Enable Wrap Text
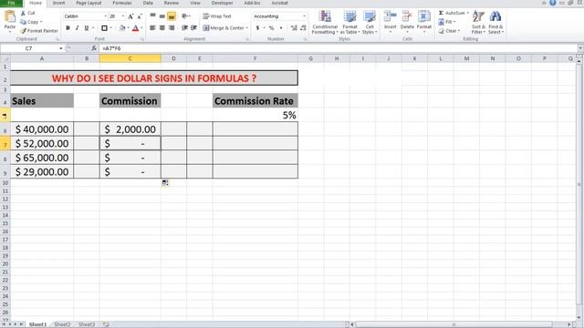This screenshot has width=584, height=328. coord(217,16)
